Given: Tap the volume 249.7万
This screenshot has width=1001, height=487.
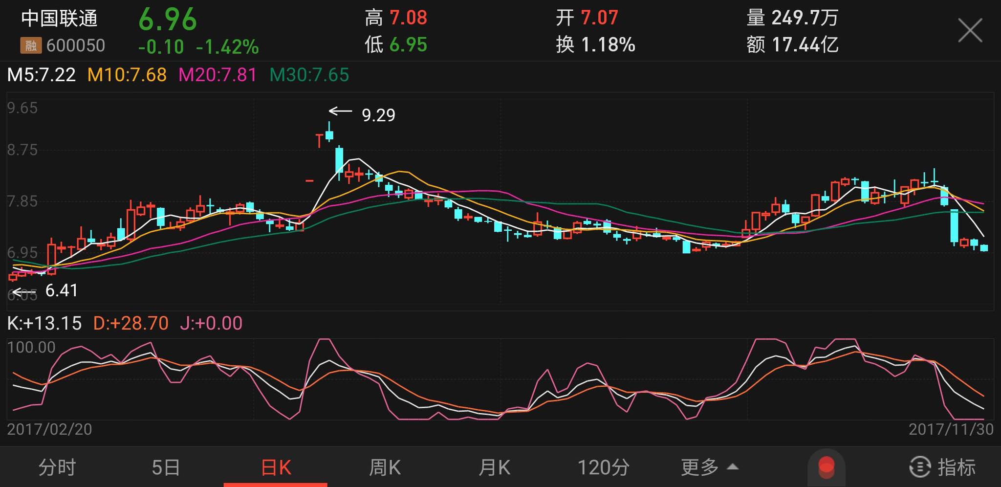Looking at the screenshot, I should tap(805, 18).
